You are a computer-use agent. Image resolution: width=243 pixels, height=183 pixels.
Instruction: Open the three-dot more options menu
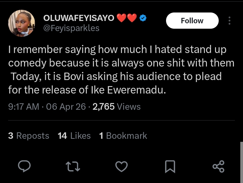pyautogui.click(x=230, y=21)
